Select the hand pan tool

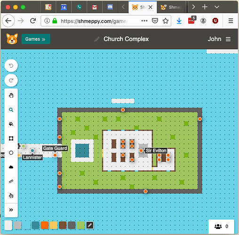pos(11,95)
